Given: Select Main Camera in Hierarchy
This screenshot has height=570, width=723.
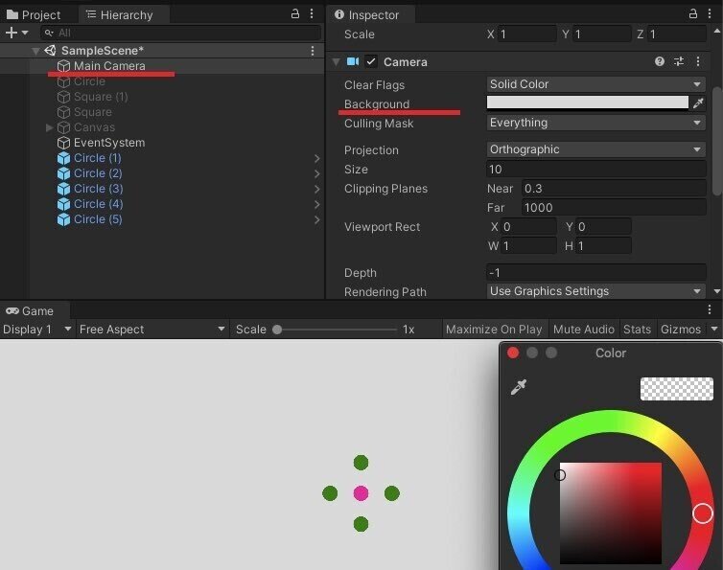Looking at the screenshot, I should click(109, 66).
